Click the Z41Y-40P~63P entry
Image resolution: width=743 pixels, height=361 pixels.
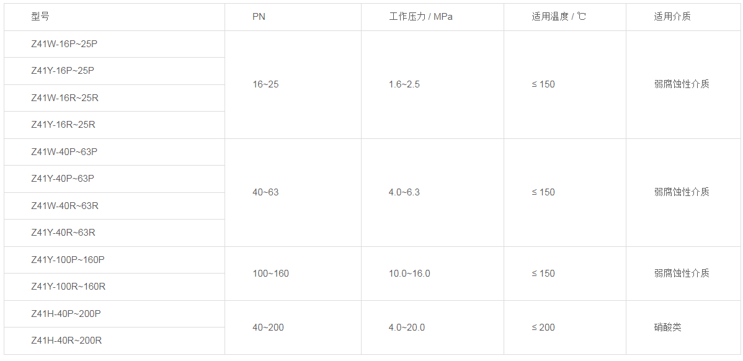tap(63, 179)
